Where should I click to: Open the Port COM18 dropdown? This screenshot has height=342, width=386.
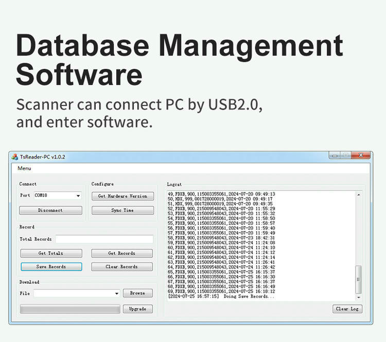click(58, 195)
